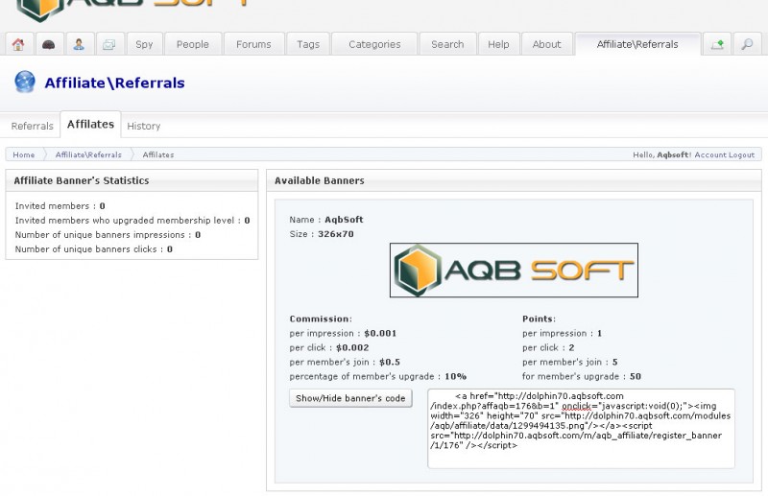Open the Categories menu tab
The width and height of the screenshot is (768, 496).
[x=374, y=44]
